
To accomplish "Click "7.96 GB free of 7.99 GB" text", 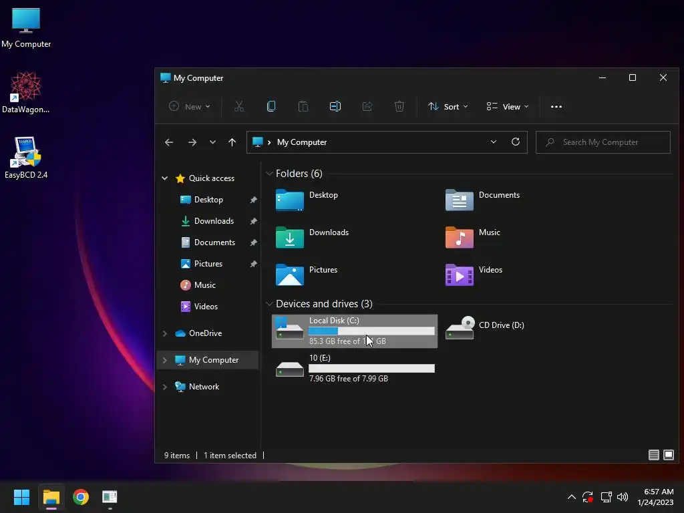I will pyautogui.click(x=348, y=379).
